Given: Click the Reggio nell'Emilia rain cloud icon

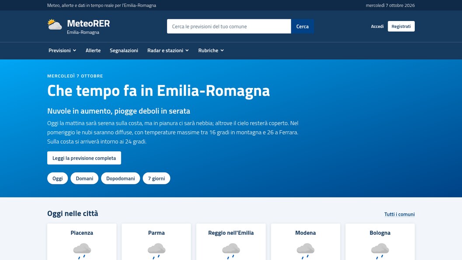Looking at the screenshot, I should [x=231, y=251].
